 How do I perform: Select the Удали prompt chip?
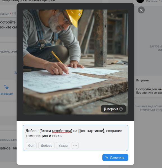tap(63, 146)
